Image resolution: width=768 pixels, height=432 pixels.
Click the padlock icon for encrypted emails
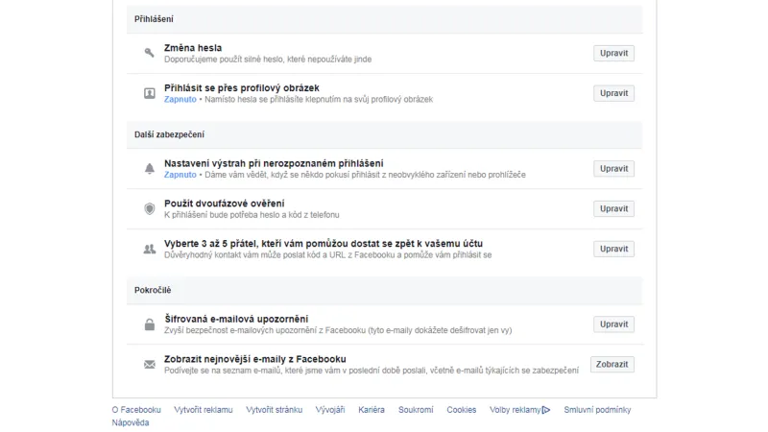coord(149,324)
